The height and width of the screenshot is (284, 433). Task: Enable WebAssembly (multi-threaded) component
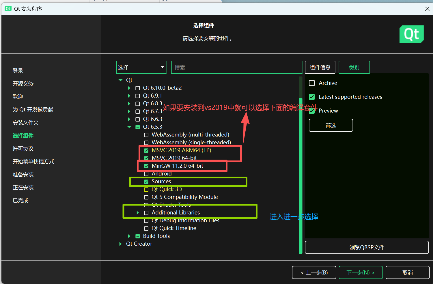click(146, 135)
